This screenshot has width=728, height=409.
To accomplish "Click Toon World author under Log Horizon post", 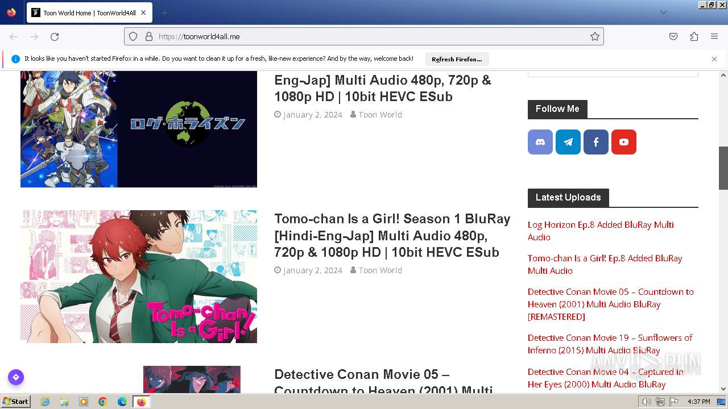I will pos(380,115).
